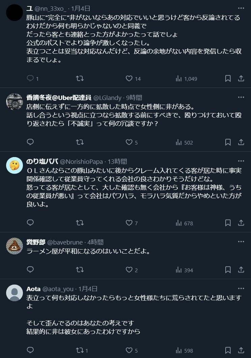Repost Aota's tweet with 1 repost
This screenshot has height=358, width=251.
click(80, 350)
